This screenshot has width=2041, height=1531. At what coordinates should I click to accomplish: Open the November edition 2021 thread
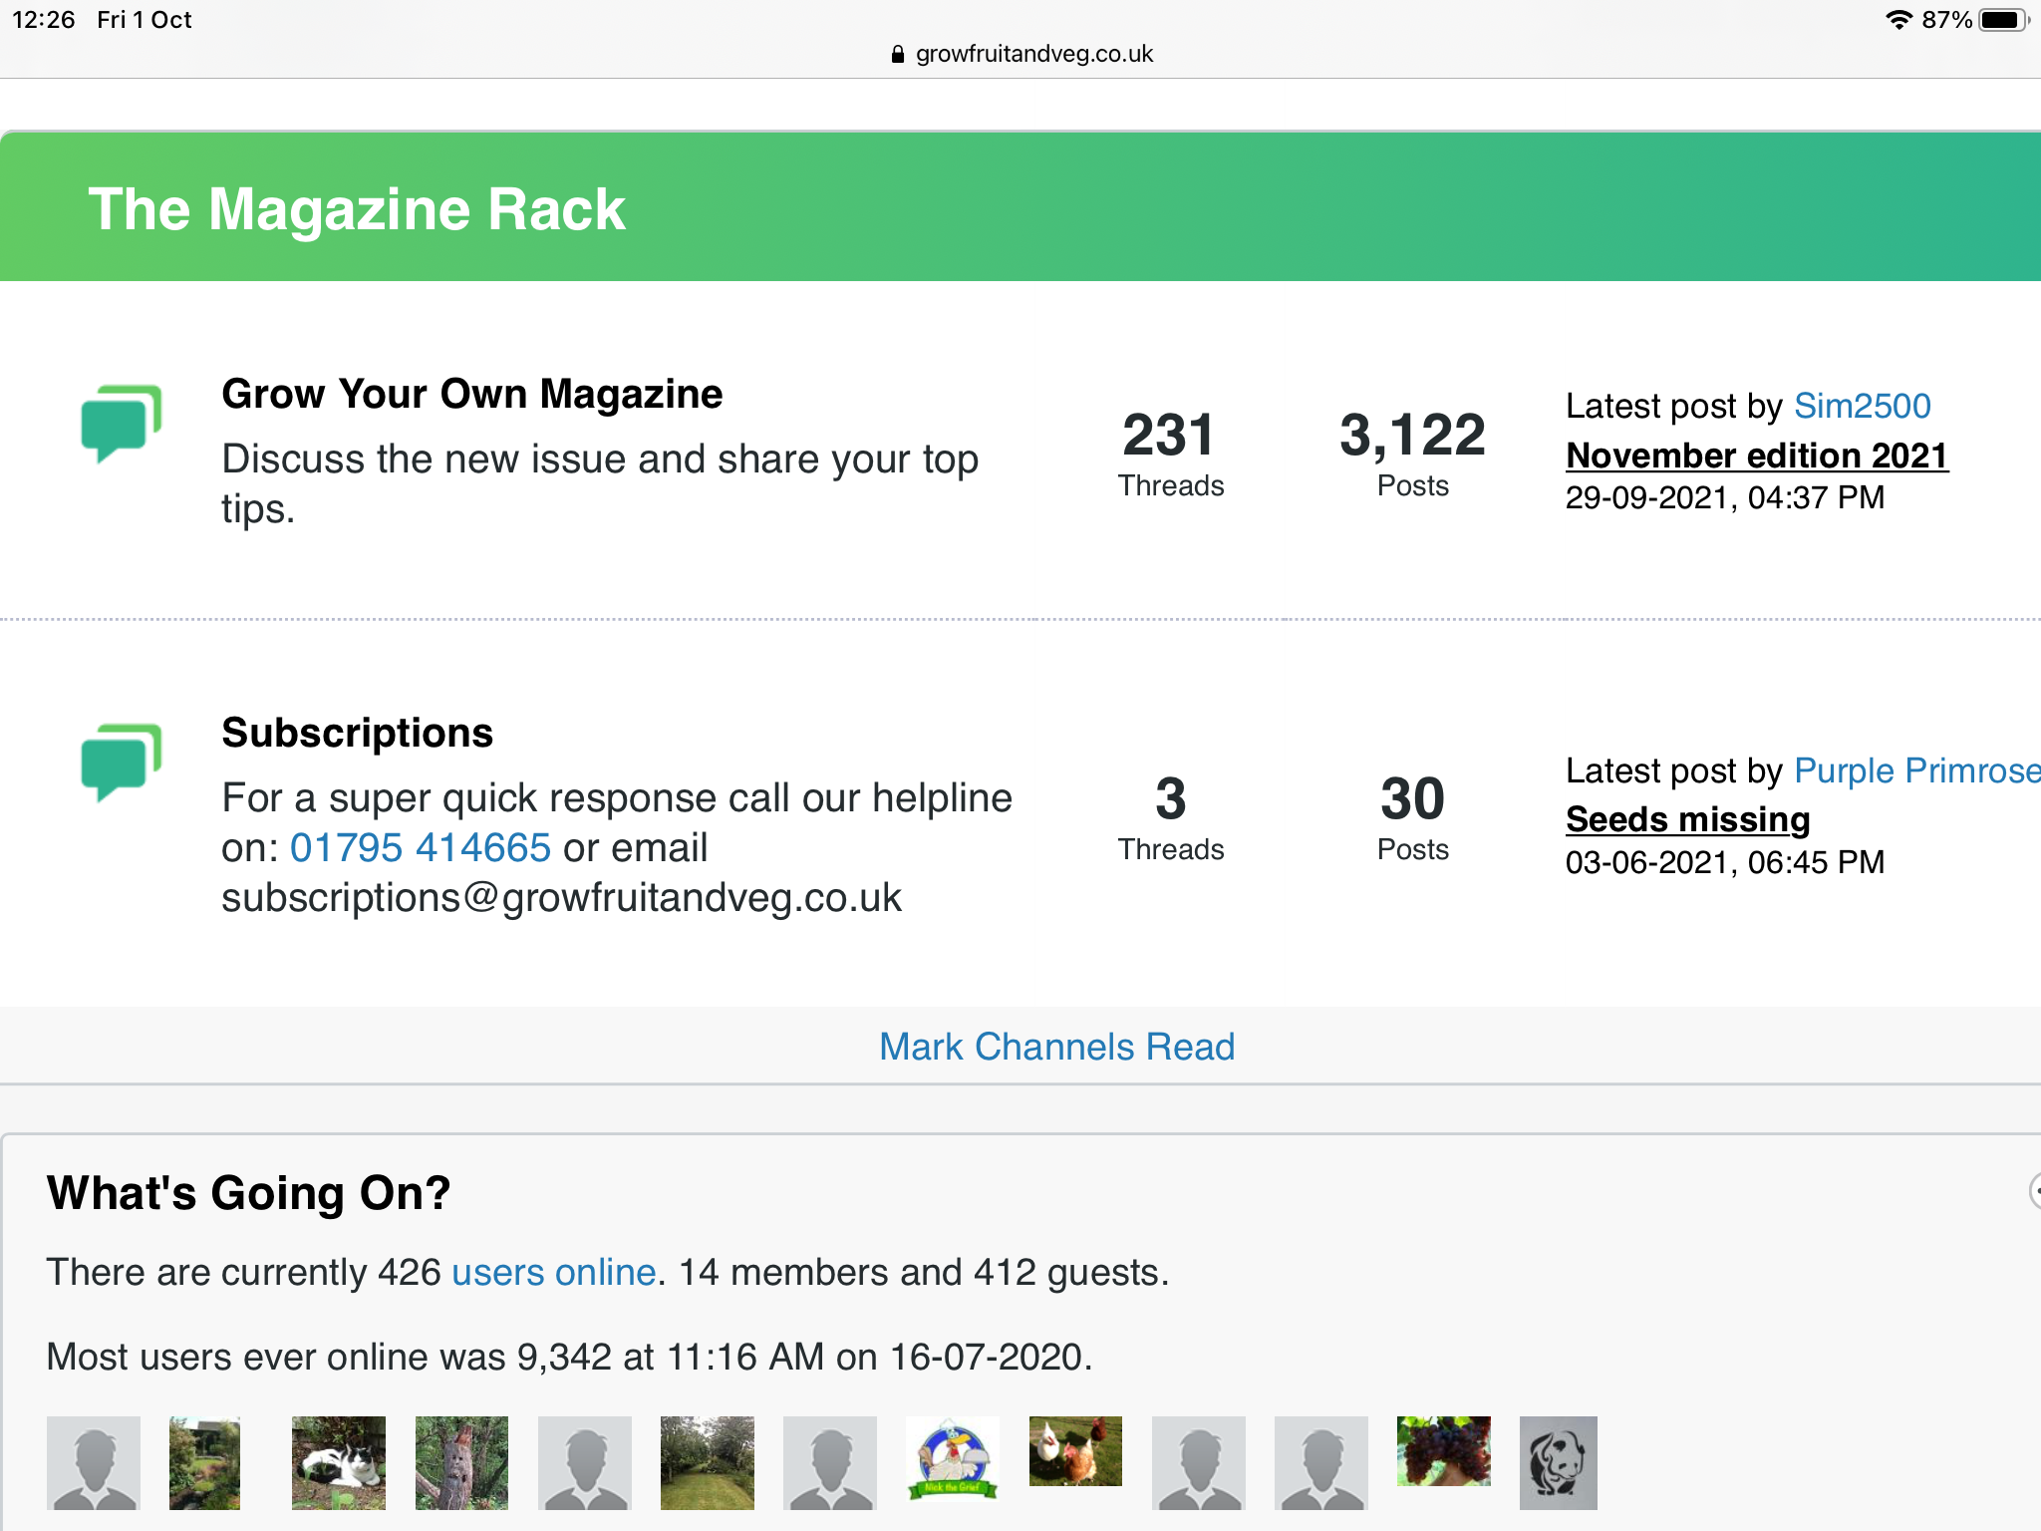tap(1757, 456)
